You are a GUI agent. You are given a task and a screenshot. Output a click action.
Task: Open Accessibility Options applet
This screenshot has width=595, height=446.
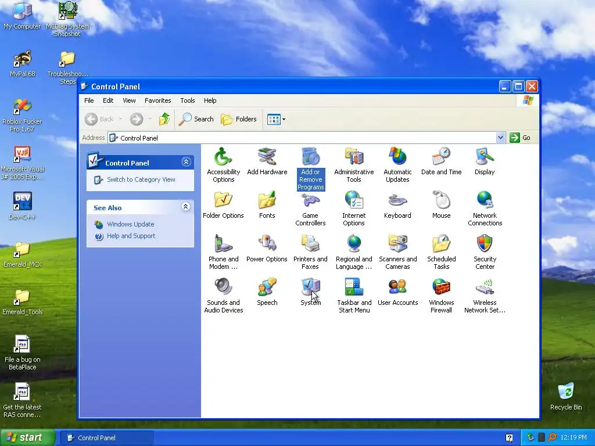click(x=223, y=166)
